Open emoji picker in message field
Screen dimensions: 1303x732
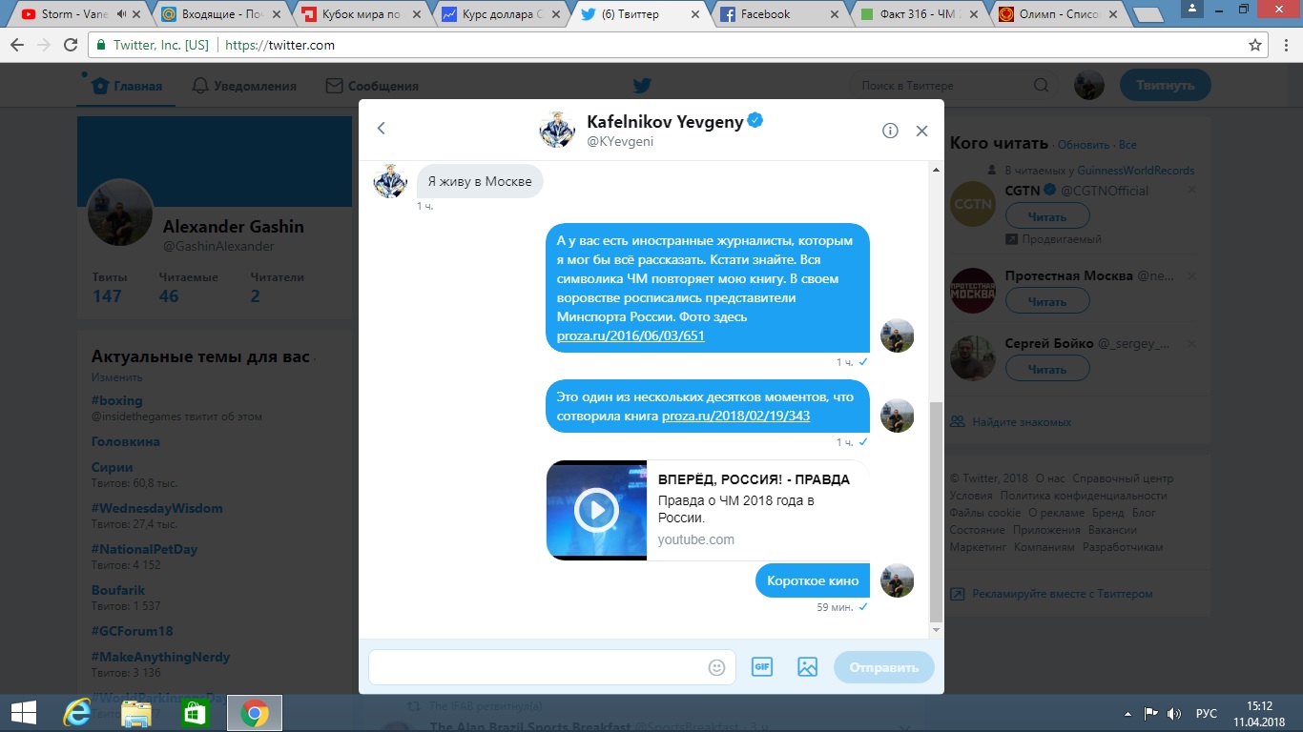coord(717,667)
